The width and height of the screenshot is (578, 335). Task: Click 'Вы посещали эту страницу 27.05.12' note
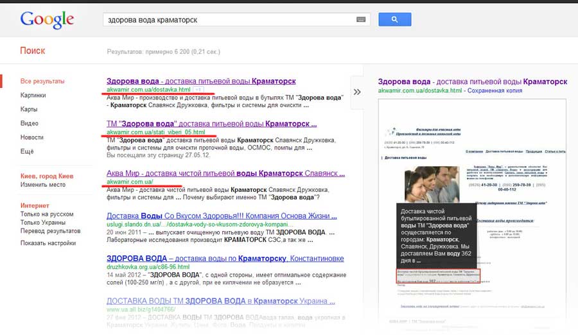coord(159,155)
